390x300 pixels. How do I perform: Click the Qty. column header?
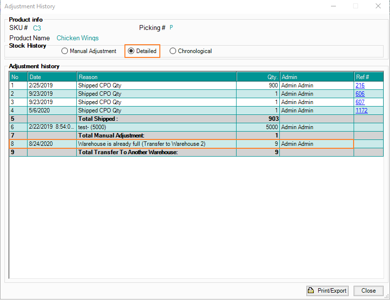[x=258, y=77]
